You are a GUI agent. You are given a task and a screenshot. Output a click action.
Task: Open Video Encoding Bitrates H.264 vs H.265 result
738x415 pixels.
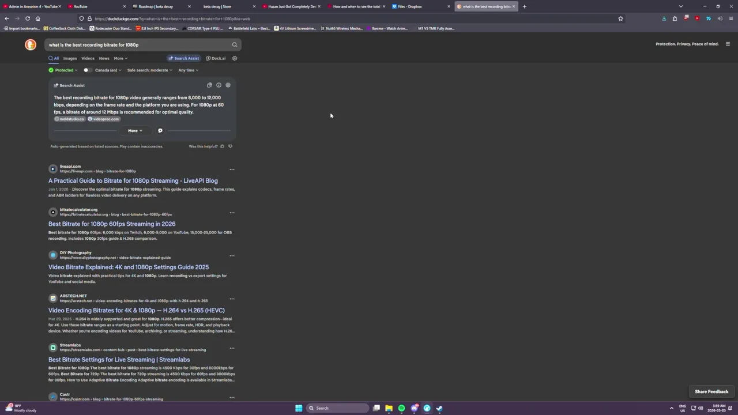[x=137, y=310]
